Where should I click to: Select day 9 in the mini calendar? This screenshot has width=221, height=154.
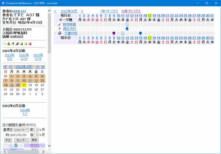tap(18, 81)
